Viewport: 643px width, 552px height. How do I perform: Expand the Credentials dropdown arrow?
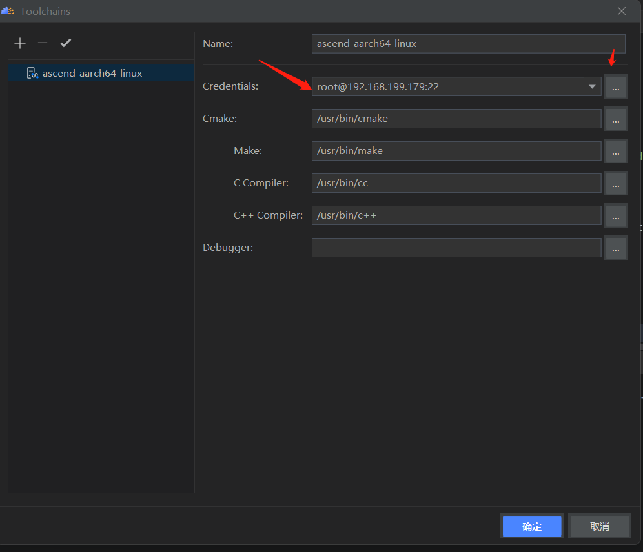tap(592, 86)
